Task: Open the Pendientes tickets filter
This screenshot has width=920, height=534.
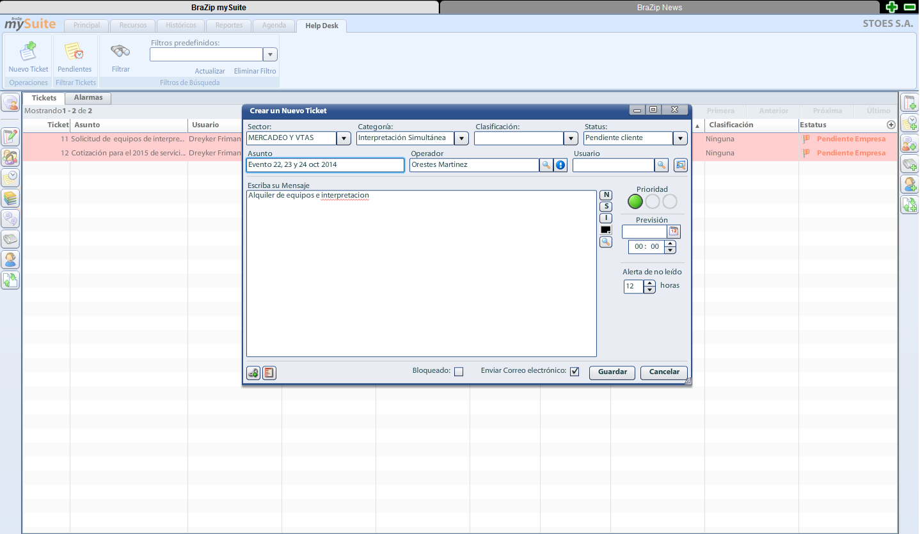Action: (x=74, y=52)
